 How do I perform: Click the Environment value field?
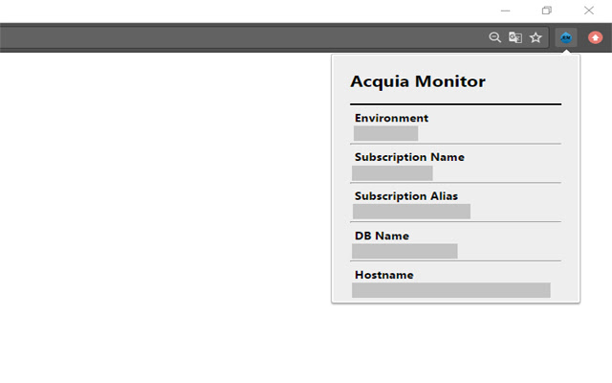coord(385,133)
